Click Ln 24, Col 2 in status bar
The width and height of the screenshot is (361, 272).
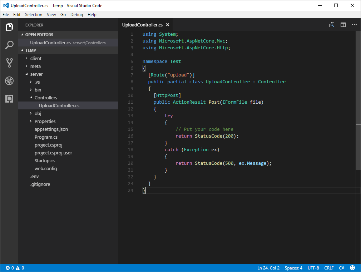pos(268,268)
